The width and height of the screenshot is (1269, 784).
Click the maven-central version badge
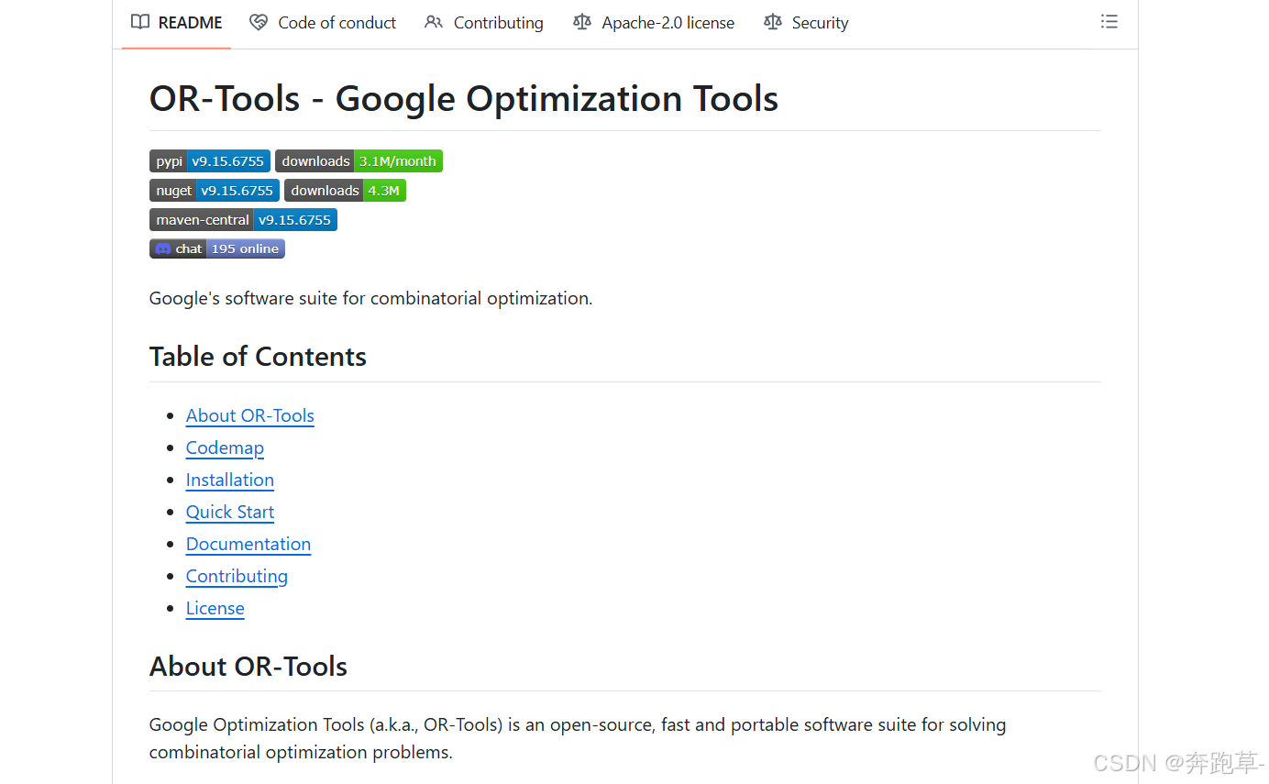pos(243,219)
